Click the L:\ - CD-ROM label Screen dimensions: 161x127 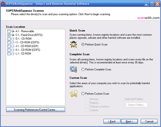23,54
